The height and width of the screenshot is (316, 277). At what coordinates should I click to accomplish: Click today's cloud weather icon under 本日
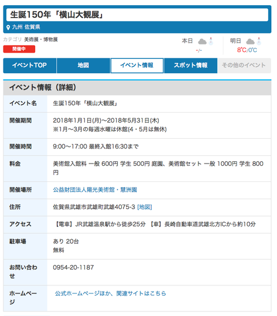[x=203, y=42]
